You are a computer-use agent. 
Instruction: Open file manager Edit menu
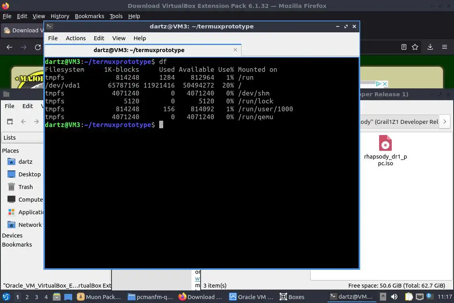click(x=28, y=106)
